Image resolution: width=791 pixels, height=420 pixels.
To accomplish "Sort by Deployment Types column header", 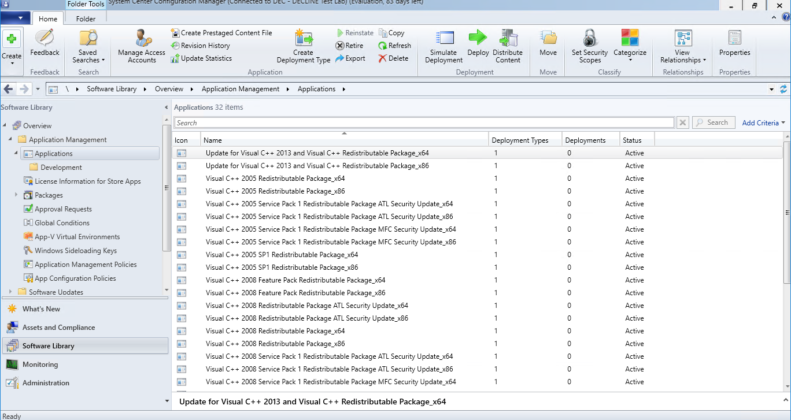I will pos(525,140).
